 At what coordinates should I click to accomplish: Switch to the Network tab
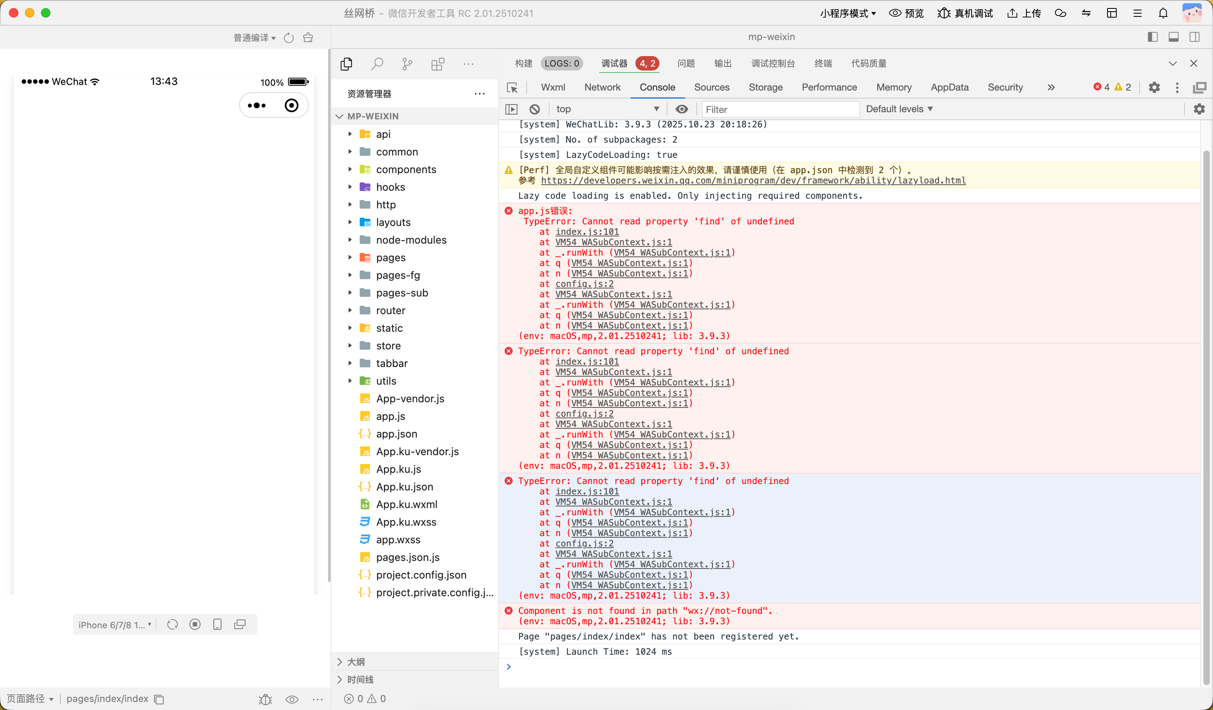coord(602,87)
